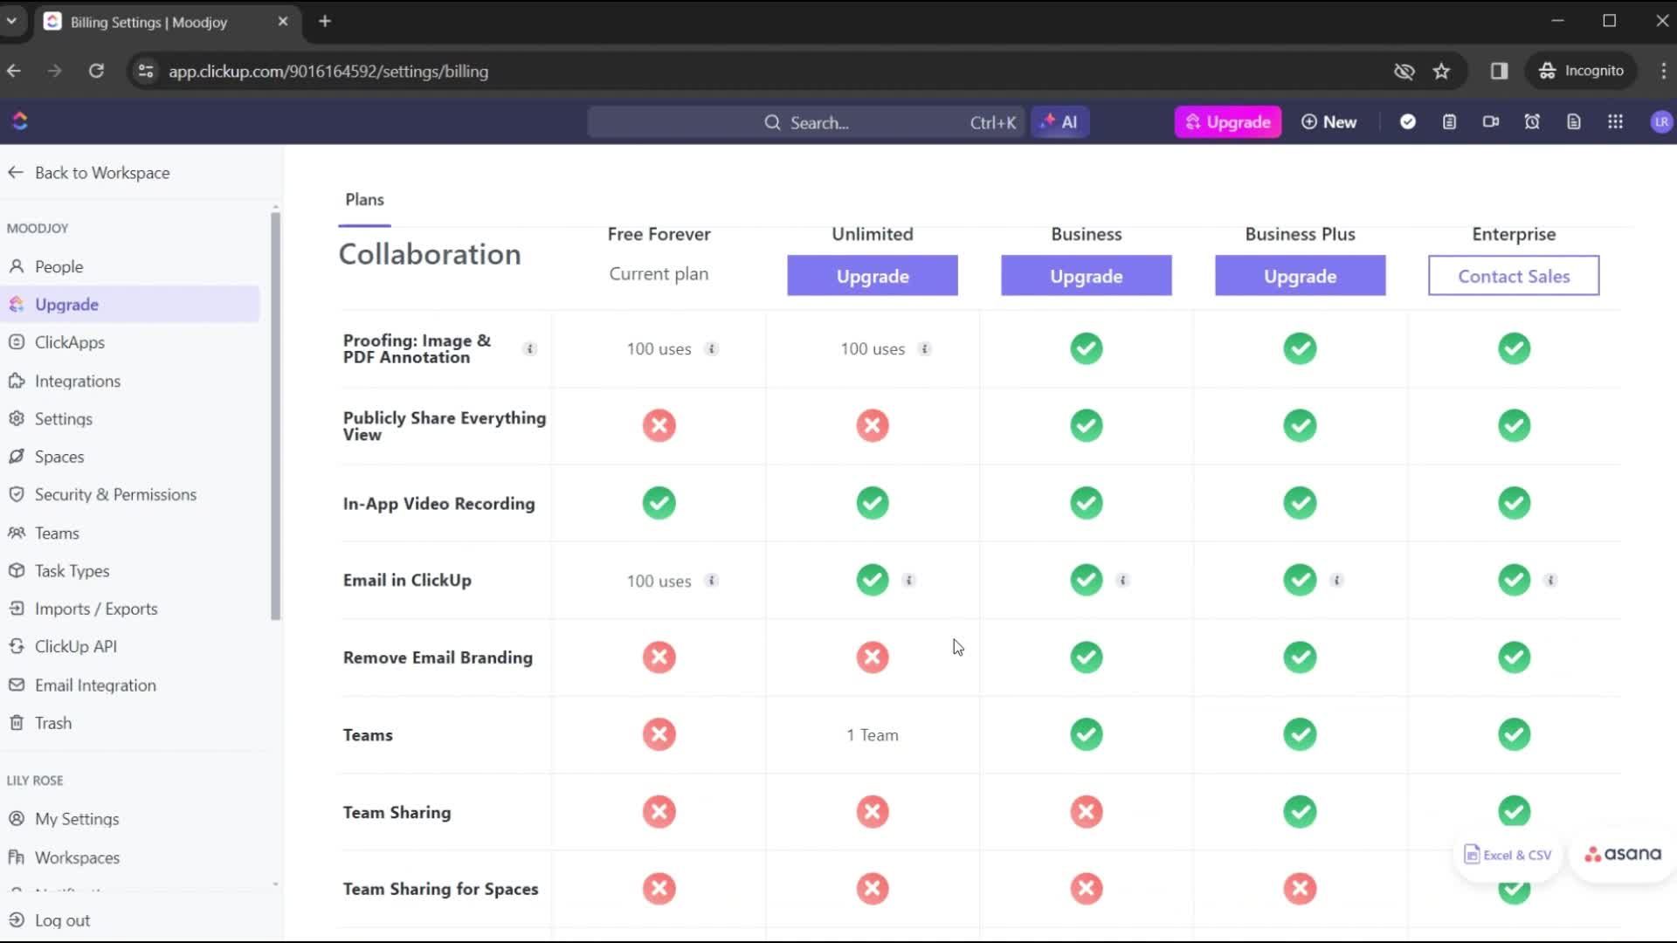The width and height of the screenshot is (1677, 943).
Task: Click the Screen Recording icon in toolbar
Action: pos(1490,122)
